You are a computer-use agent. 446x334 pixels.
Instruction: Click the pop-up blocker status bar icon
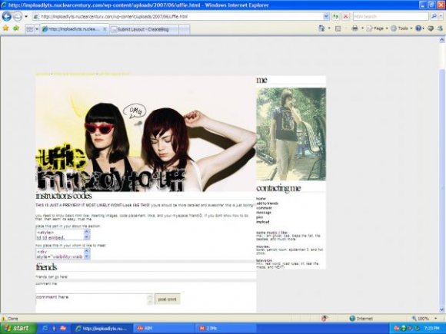coord(325,319)
